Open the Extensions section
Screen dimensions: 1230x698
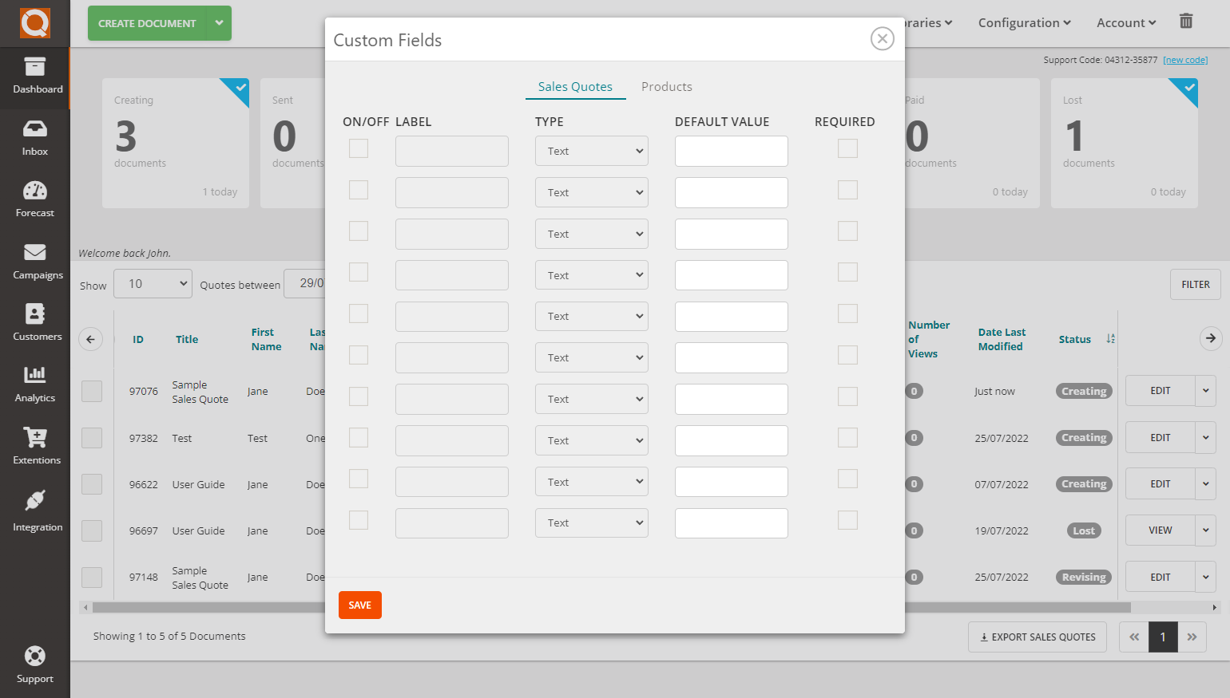34,447
